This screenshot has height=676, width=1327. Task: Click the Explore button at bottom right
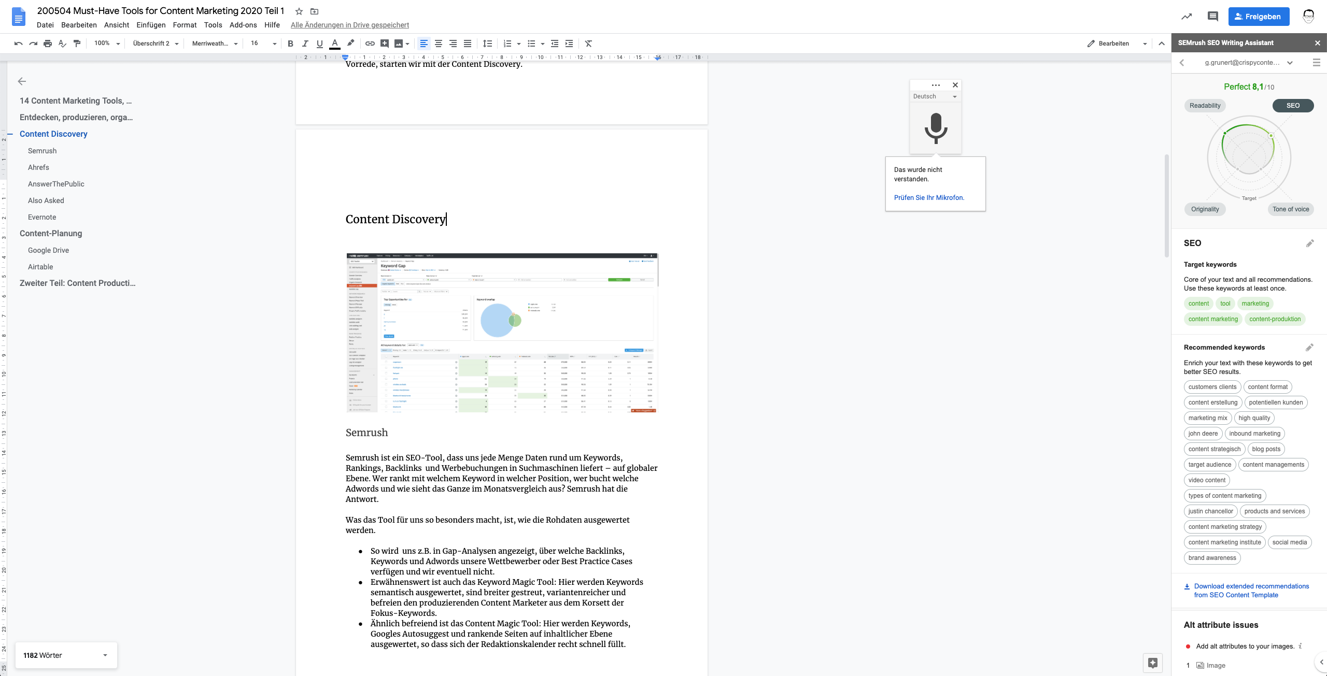(x=1153, y=663)
